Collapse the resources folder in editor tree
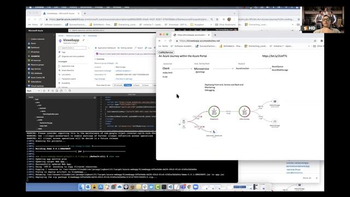This screenshot has height=197, width=350. tap(39, 117)
